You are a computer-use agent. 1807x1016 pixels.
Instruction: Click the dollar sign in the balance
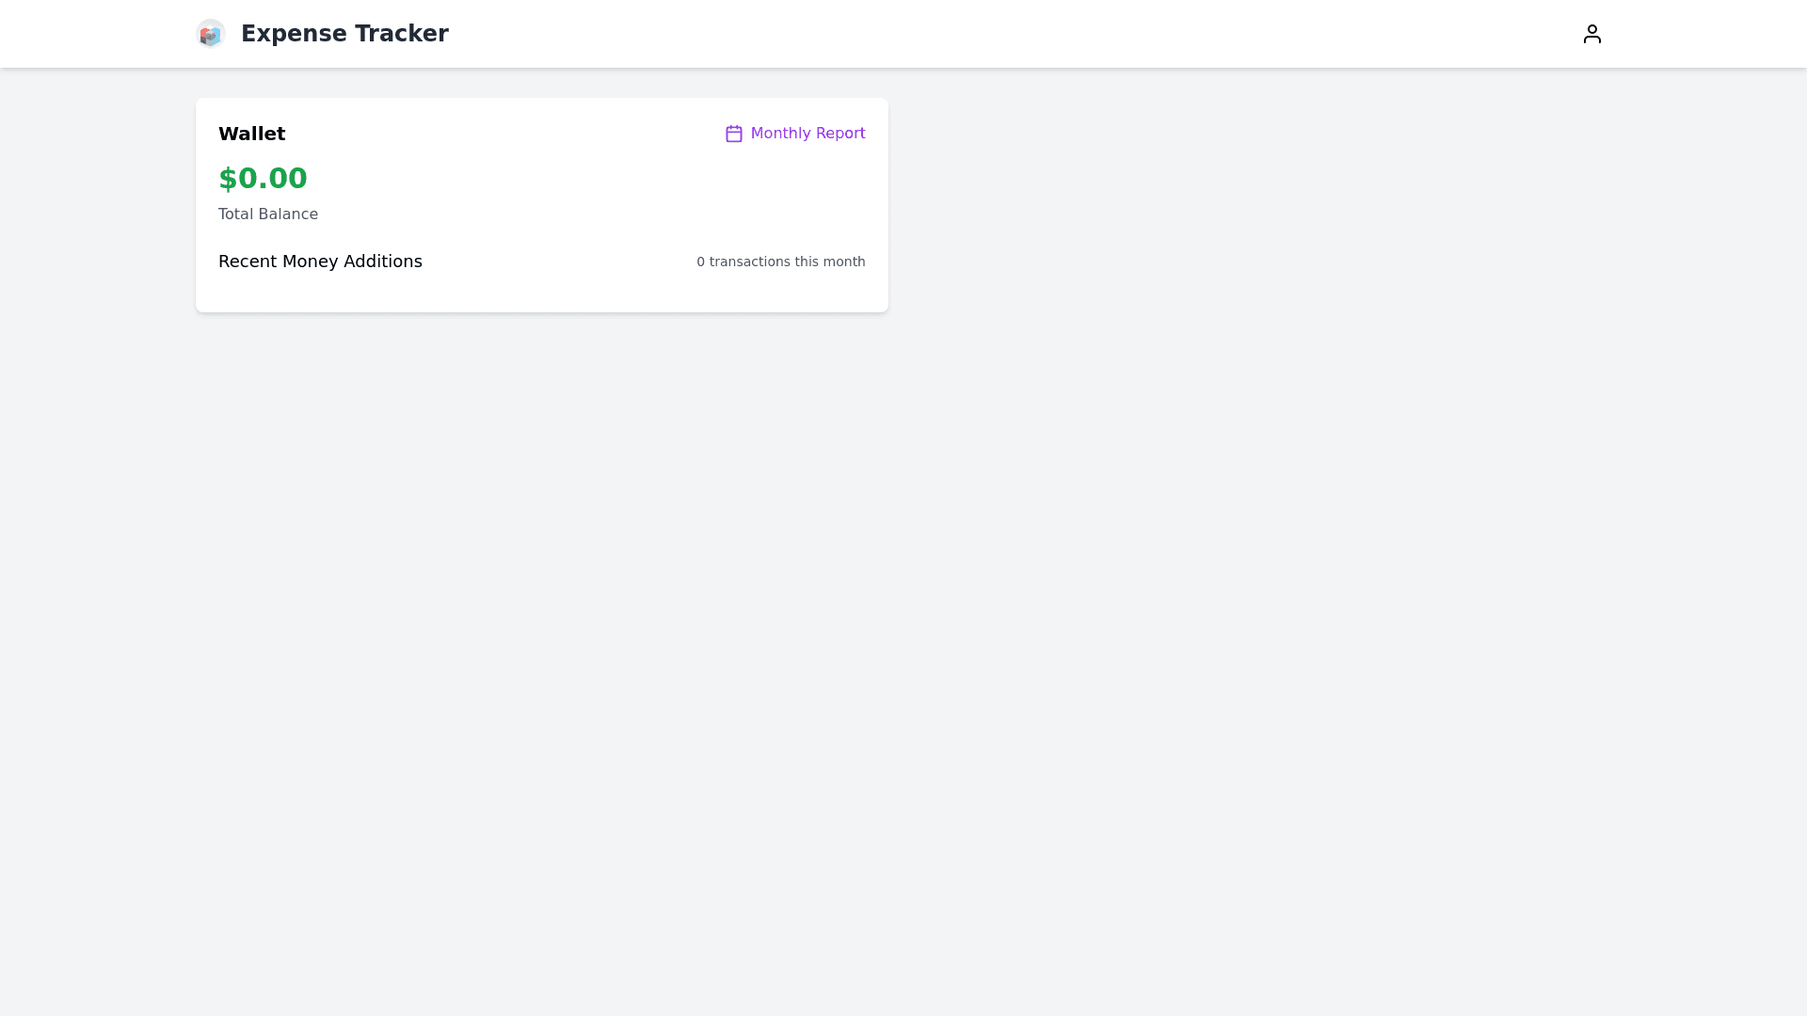(228, 178)
